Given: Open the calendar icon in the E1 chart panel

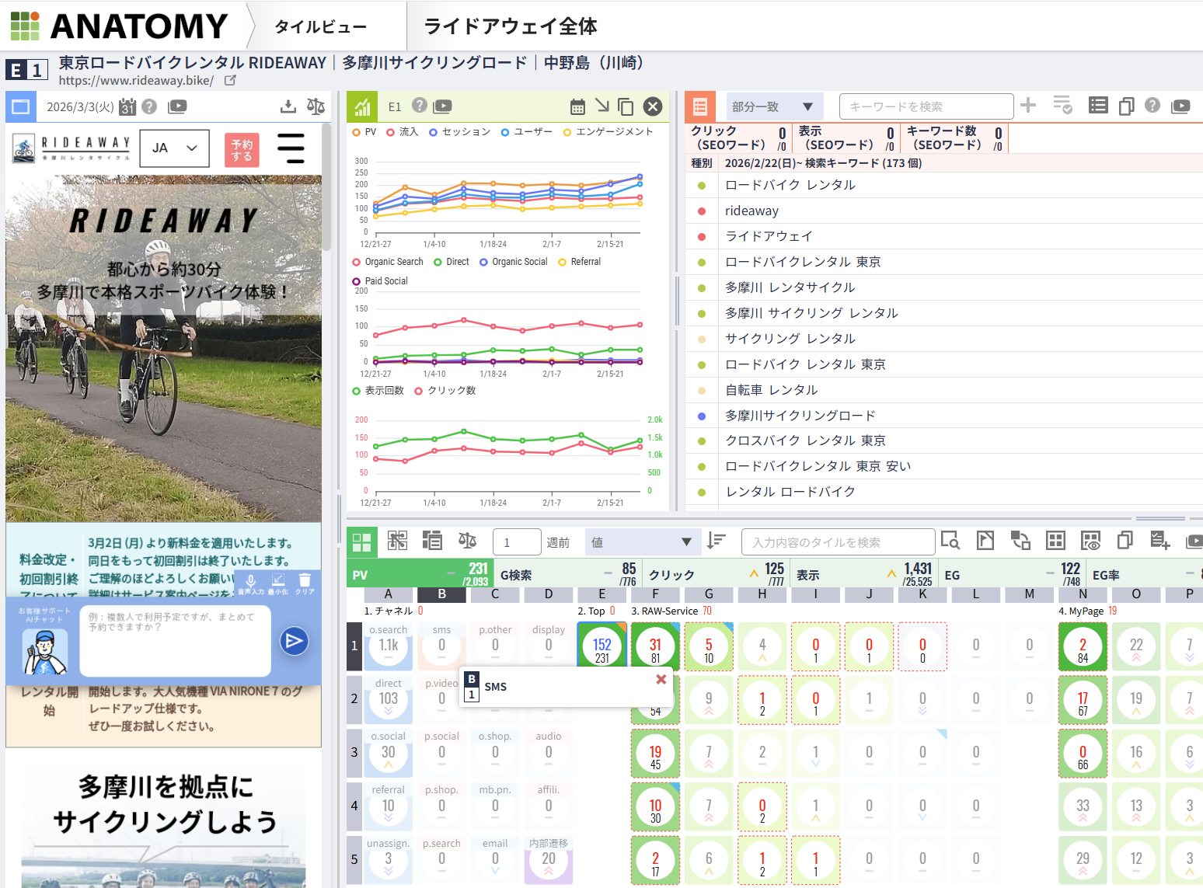Looking at the screenshot, I should coord(579,106).
